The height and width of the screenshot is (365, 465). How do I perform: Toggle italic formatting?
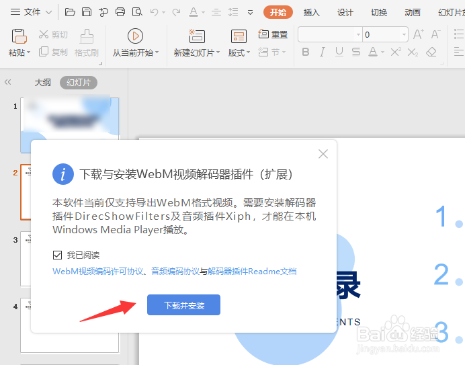point(323,52)
